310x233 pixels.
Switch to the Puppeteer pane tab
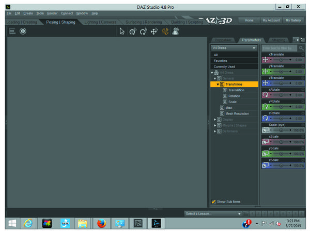(x=223, y=40)
